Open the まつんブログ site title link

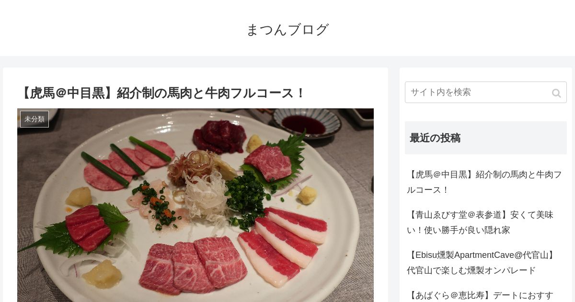coord(287,30)
